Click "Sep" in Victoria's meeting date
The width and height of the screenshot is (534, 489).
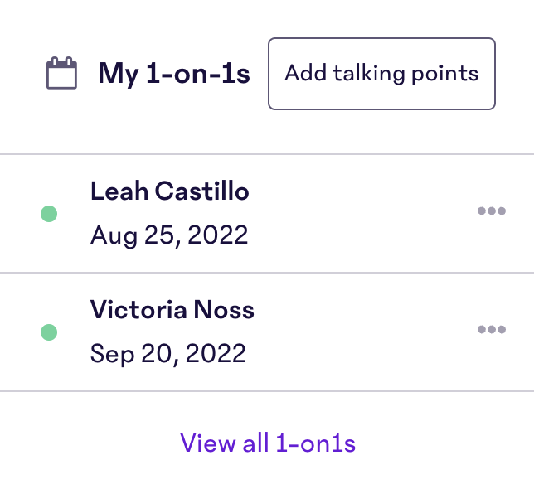tap(112, 354)
